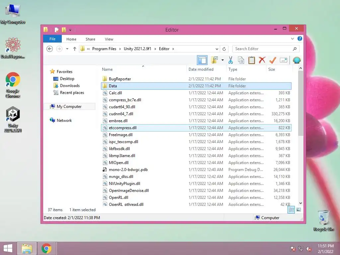Switch to details view in the status bar
This screenshot has height=255, width=340.
[x=291, y=210]
